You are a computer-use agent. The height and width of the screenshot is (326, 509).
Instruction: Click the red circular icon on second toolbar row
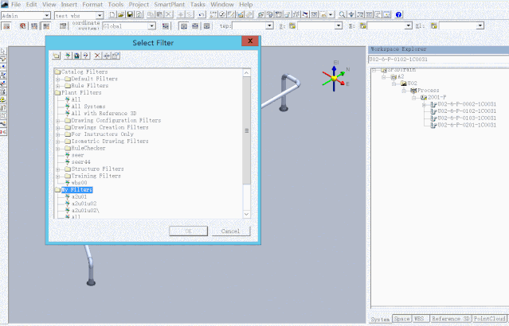pyautogui.click(x=22, y=26)
